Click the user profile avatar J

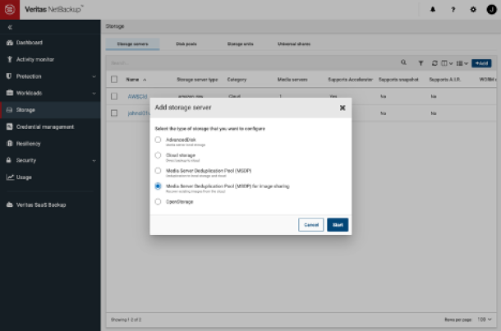click(490, 9)
